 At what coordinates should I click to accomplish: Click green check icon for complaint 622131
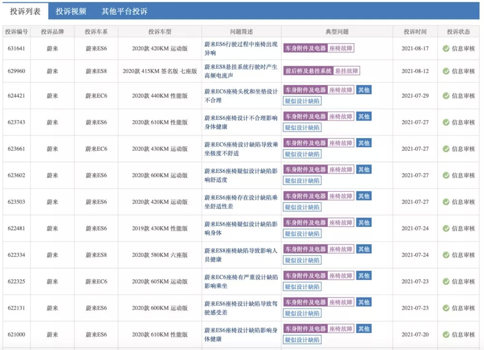point(446,308)
